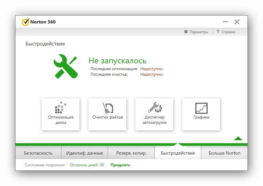Viewport: 263px width, 186px height.
Task: Launch the Очистка файлов tile label
Action: coord(108,117)
